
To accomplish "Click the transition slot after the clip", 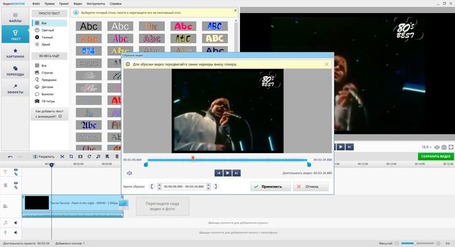I will [123, 204].
